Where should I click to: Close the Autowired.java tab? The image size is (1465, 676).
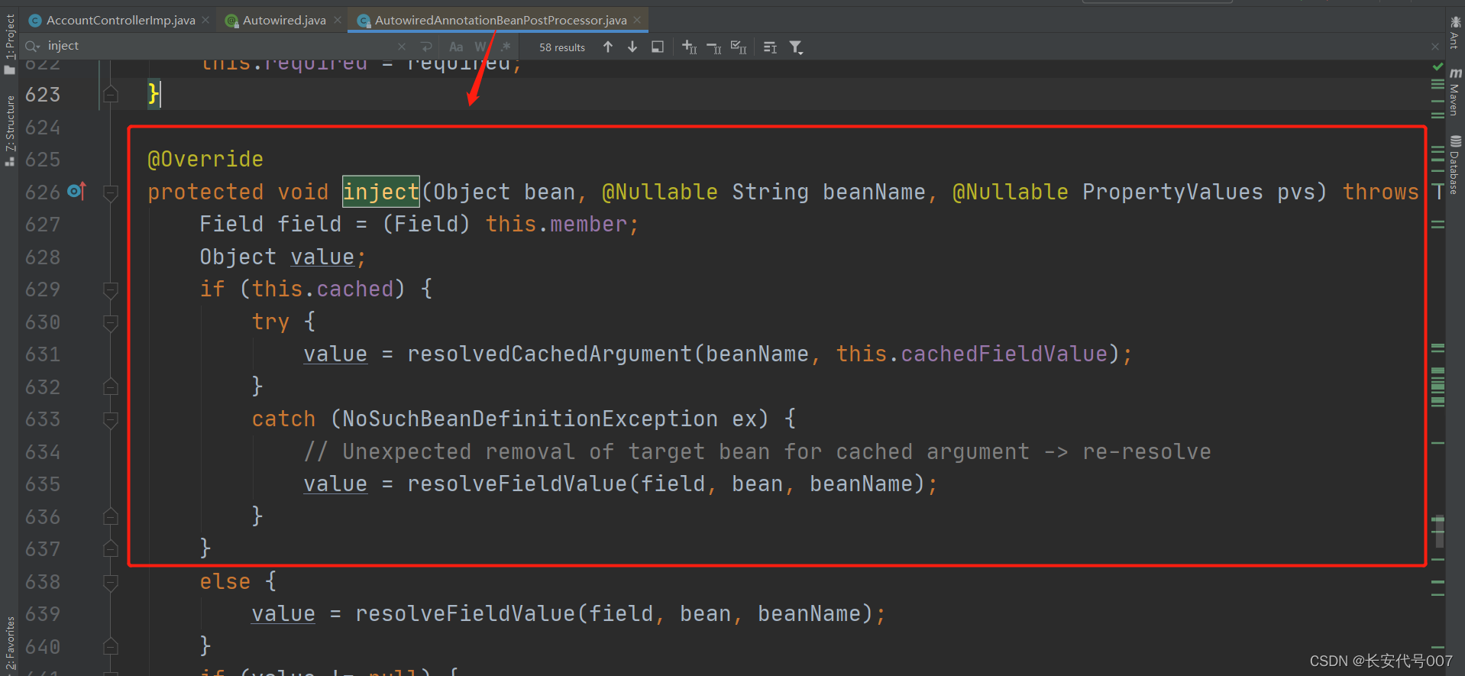pyautogui.click(x=338, y=21)
